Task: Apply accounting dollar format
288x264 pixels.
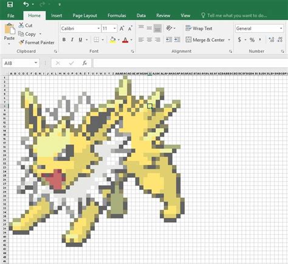Action: (x=239, y=39)
